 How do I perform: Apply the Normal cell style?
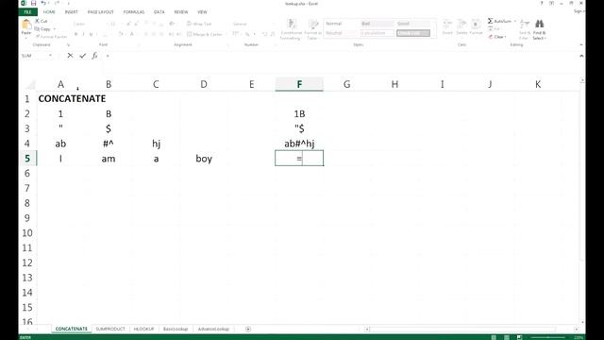click(342, 24)
